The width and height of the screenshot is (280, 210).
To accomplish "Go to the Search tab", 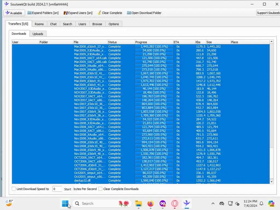I will (x=67, y=24).
